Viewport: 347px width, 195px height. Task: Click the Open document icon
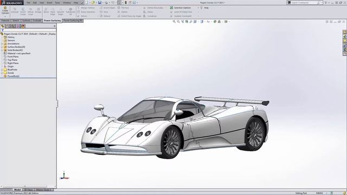click(x=93, y=3)
